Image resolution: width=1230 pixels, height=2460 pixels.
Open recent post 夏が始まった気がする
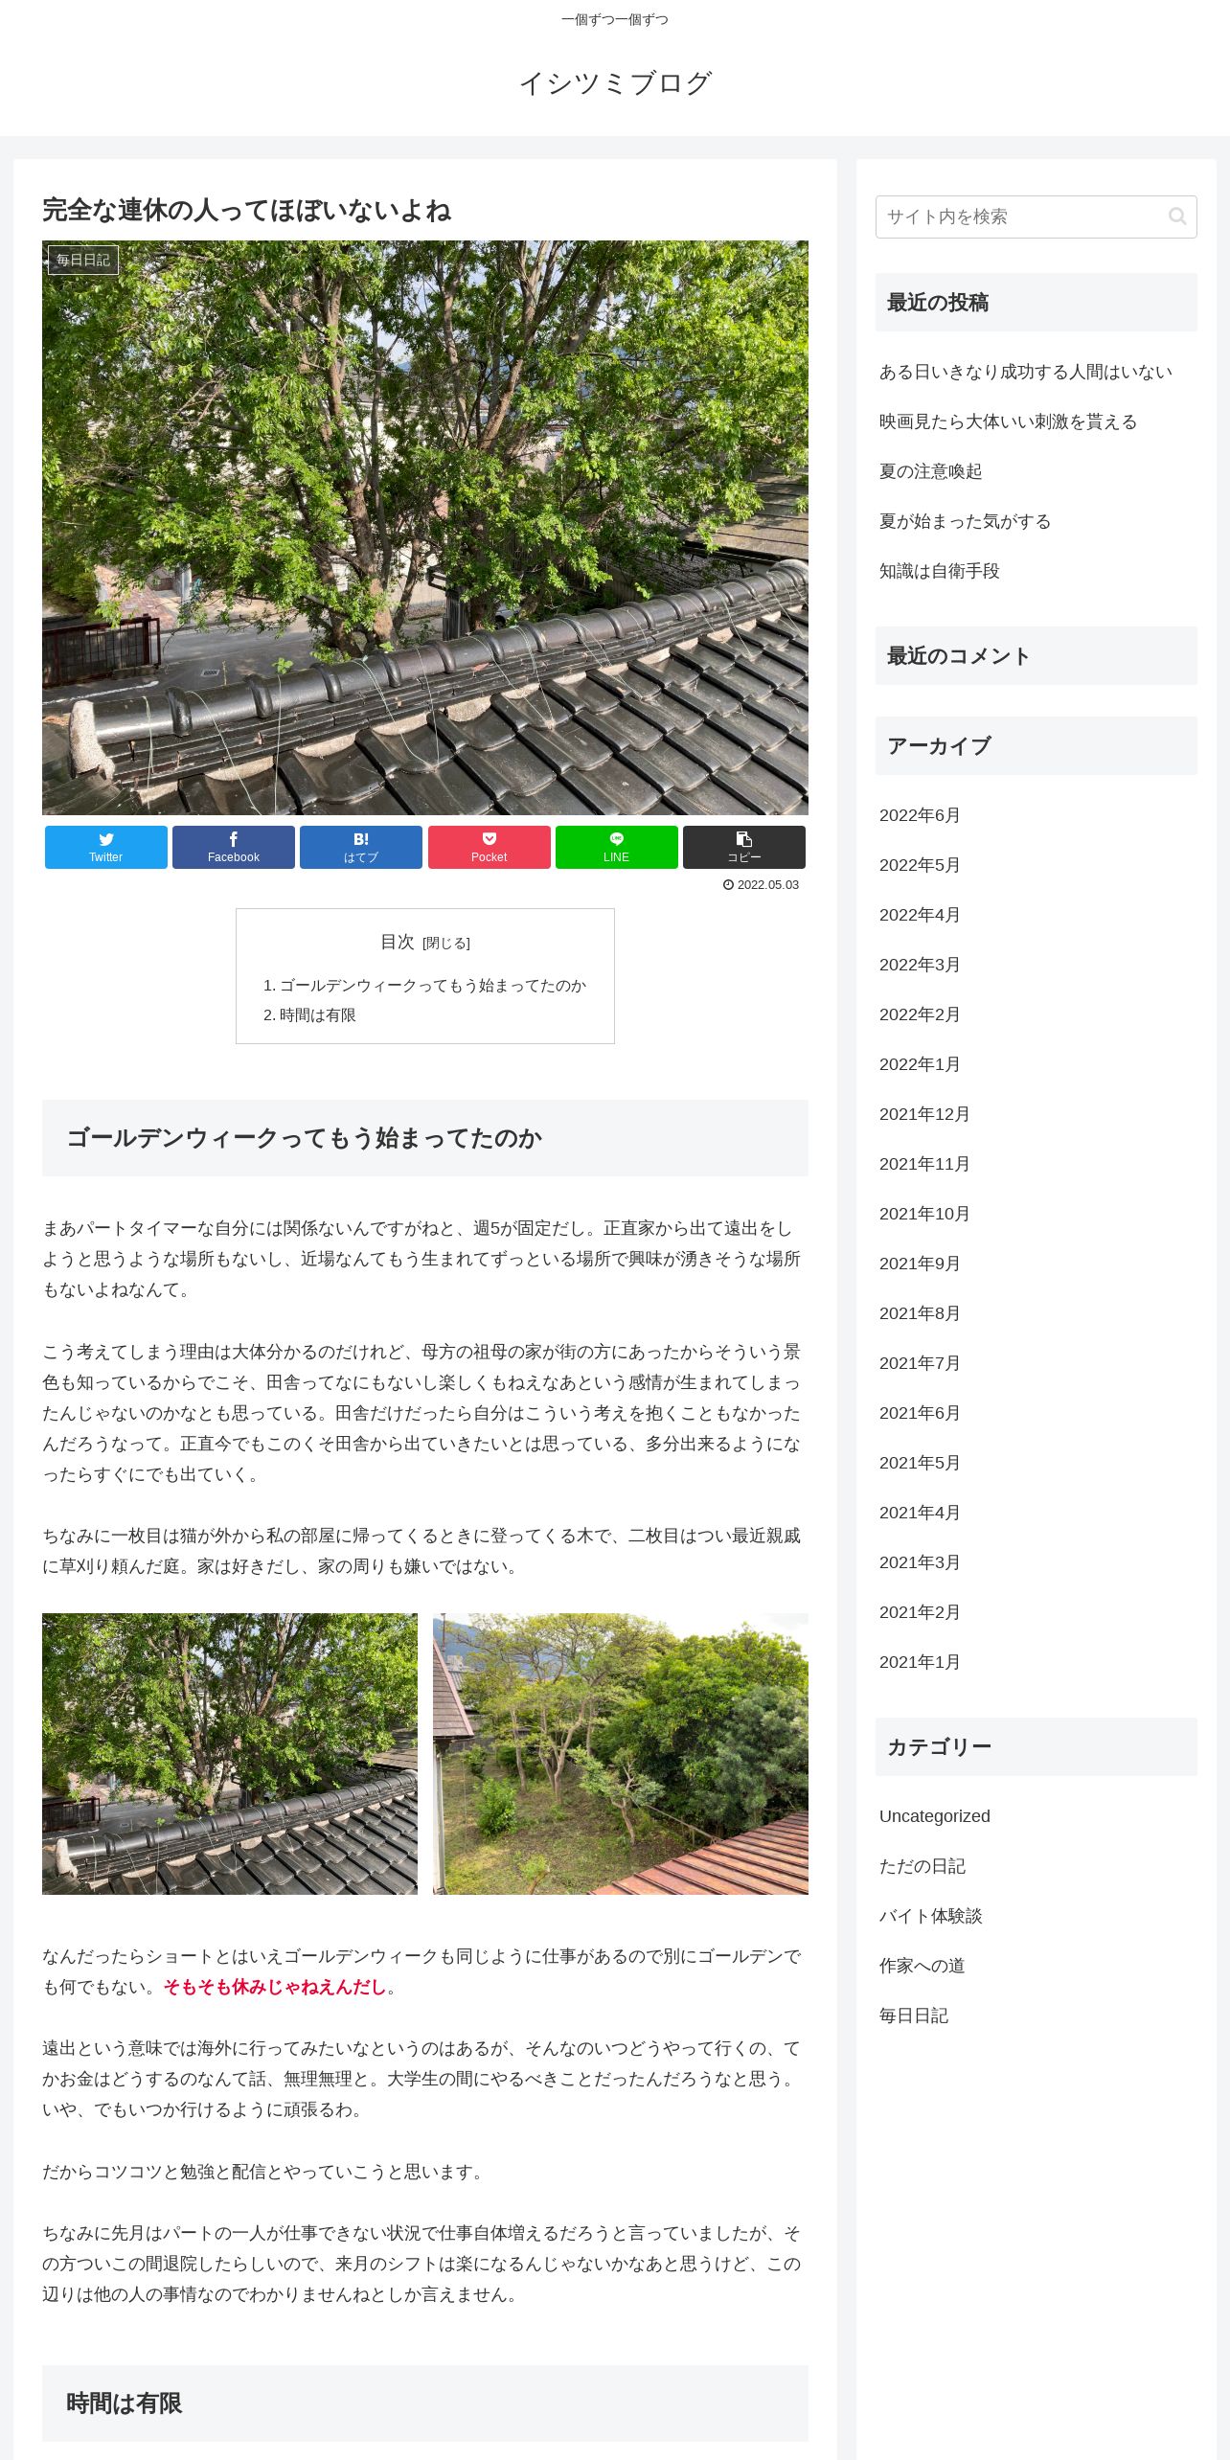[966, 521]
